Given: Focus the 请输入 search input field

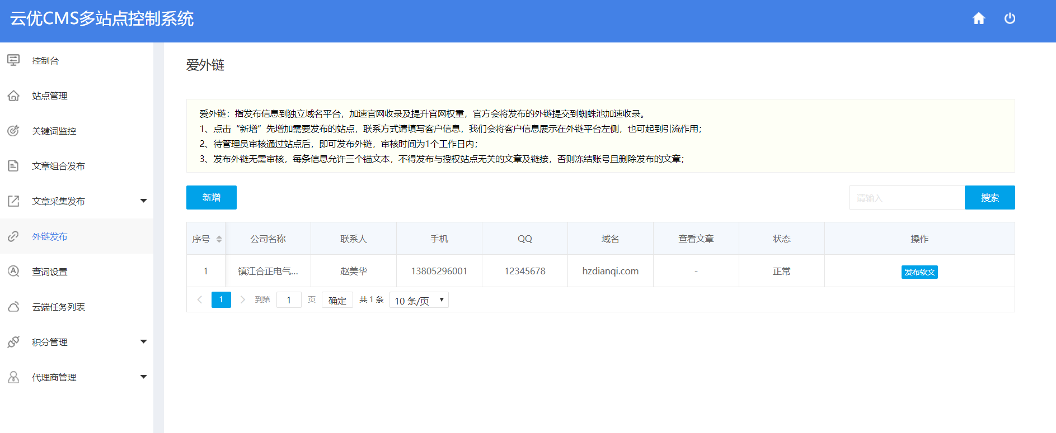Looking at the screenshot, I should (x=907, y=197).
